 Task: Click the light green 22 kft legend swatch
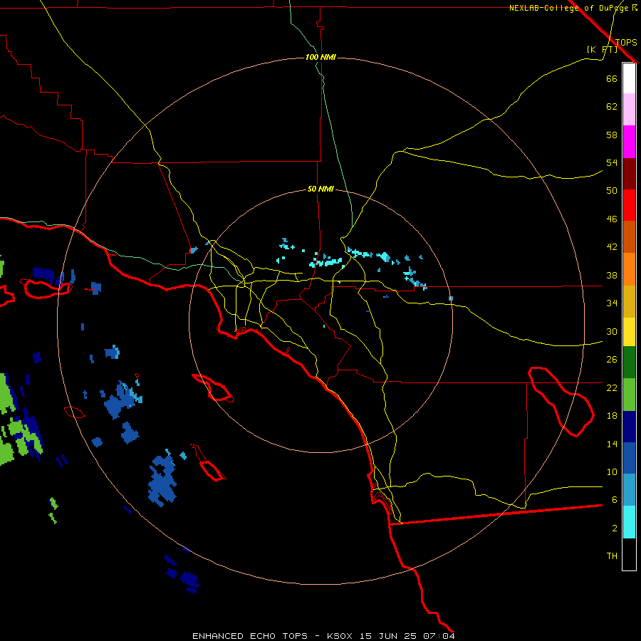(x=629, y=395)
